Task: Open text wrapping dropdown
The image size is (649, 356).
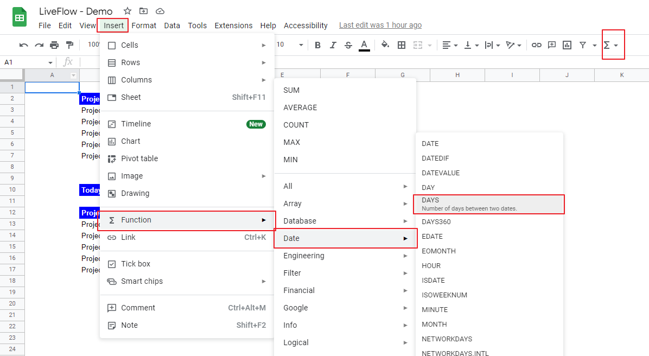Action: point(492,45)
